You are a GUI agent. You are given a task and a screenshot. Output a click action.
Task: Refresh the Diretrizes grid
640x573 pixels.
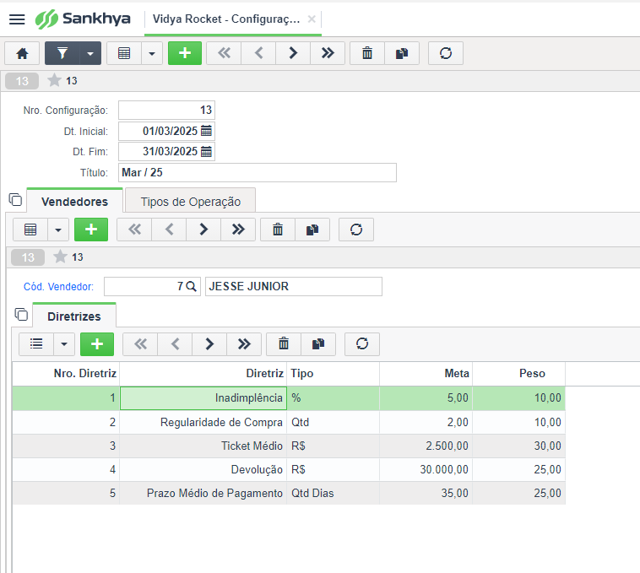tap(362, 344)
